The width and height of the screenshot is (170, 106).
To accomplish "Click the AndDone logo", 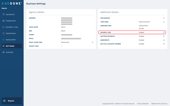I will [12, 3].
